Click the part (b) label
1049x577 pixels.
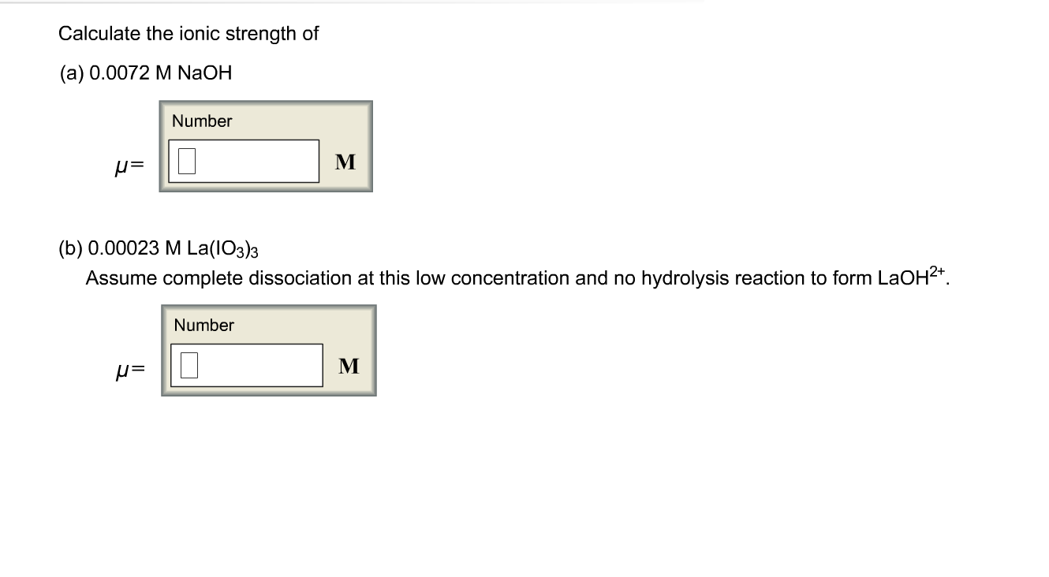70,247
